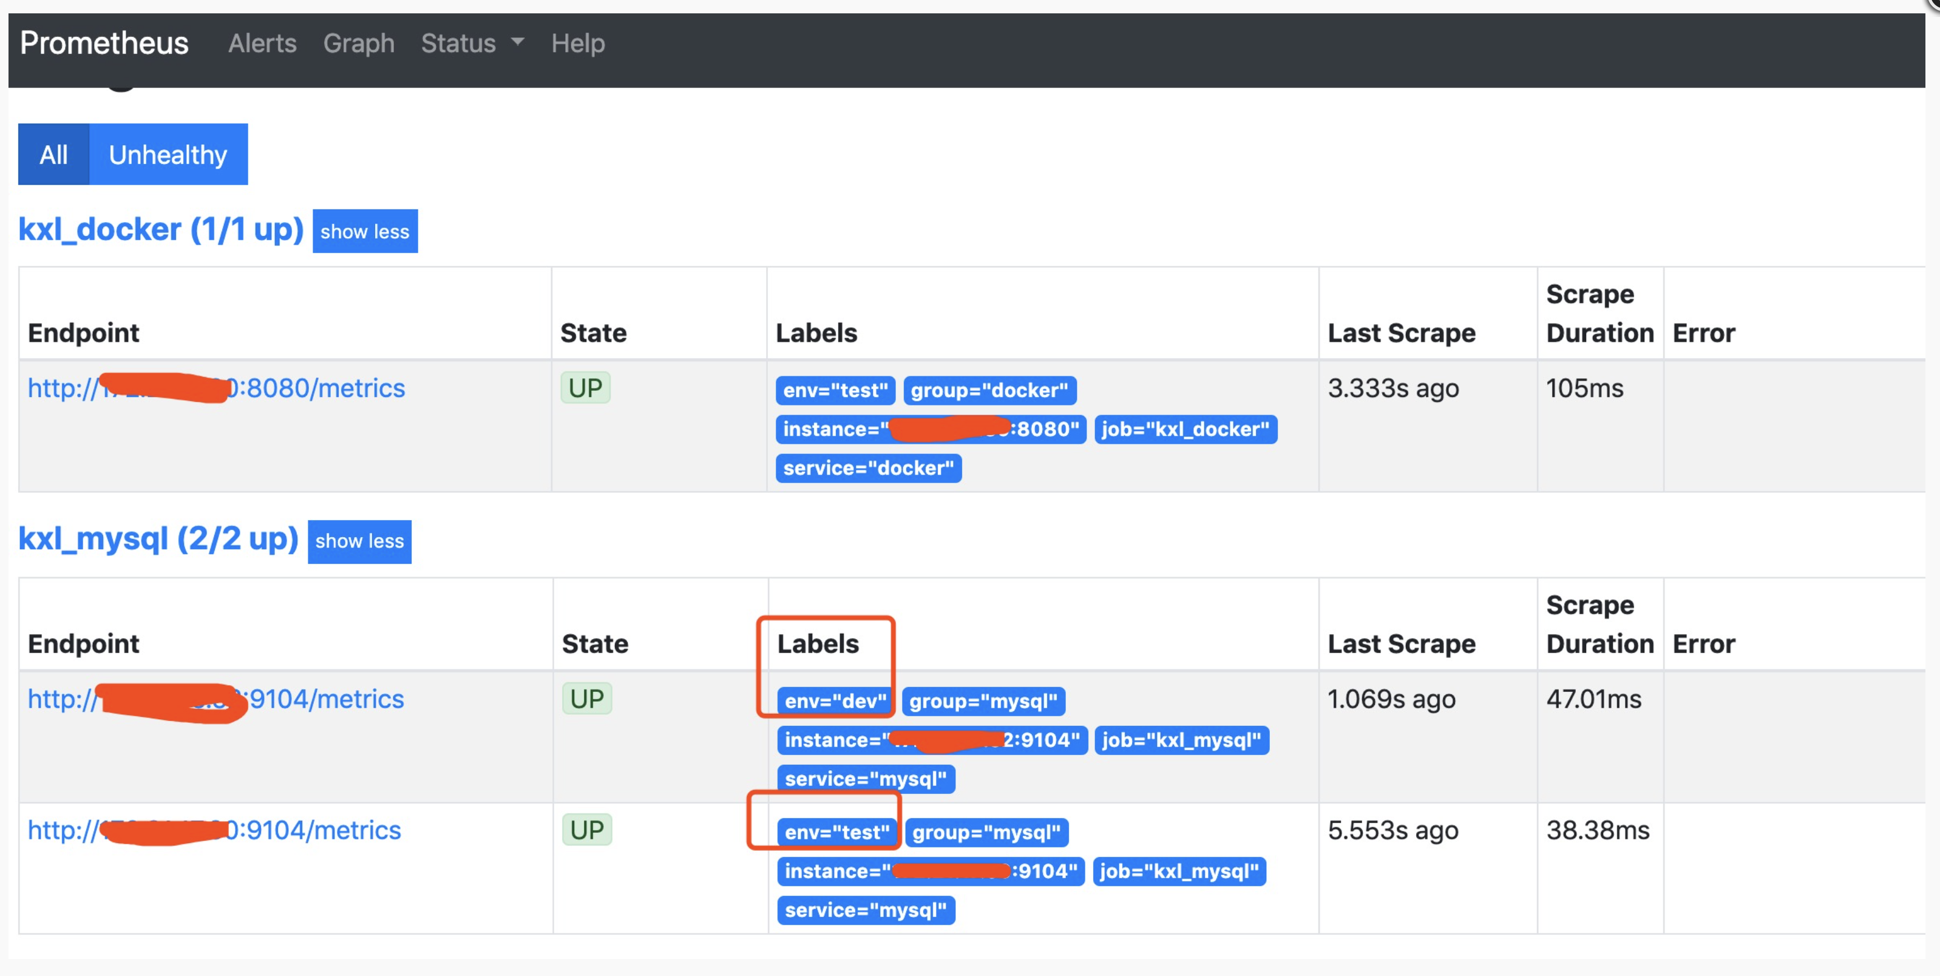Click the kxl_mysql (2/2 up) heading
Image resolution: width=1940 pixels, height=976 pixels.
158,538
